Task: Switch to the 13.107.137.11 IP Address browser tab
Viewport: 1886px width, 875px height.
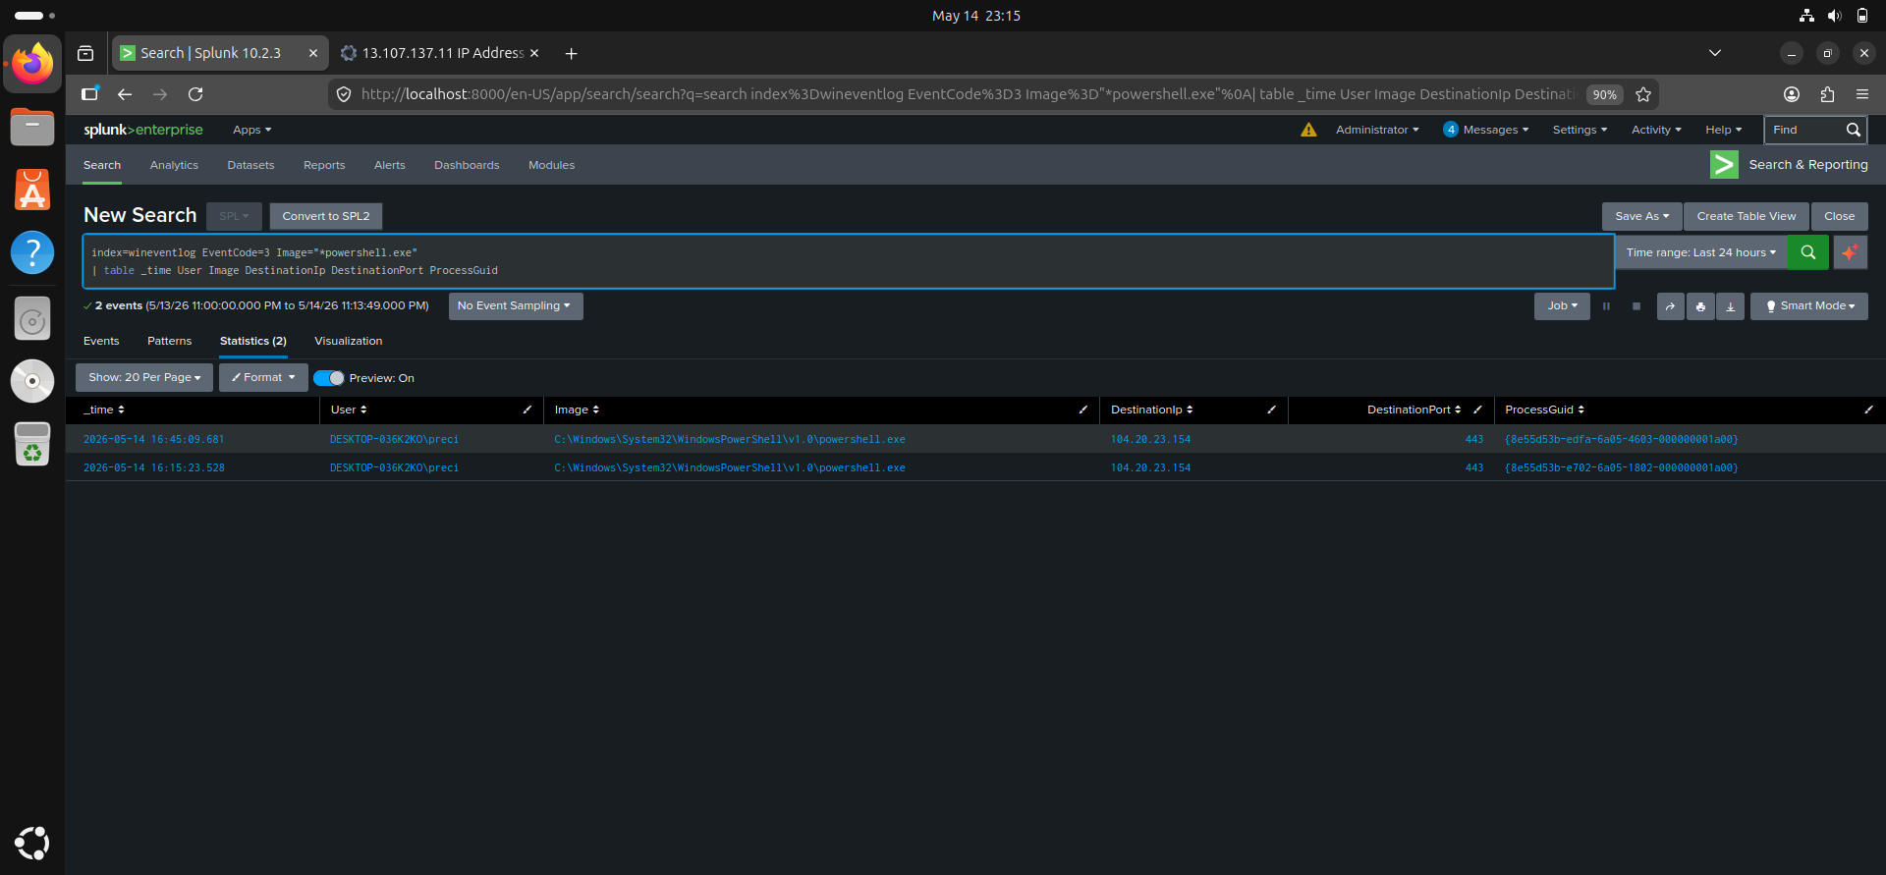Action: [x=441, y=53]
